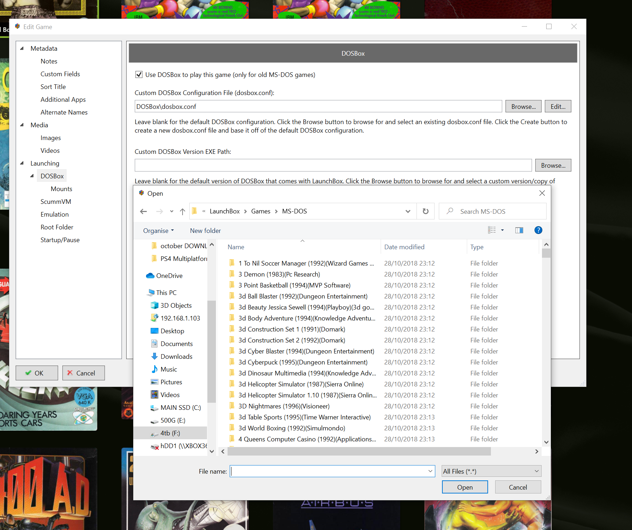Select 3D Nightmares (1996)(Visioneer) folder

pos(284,406)
